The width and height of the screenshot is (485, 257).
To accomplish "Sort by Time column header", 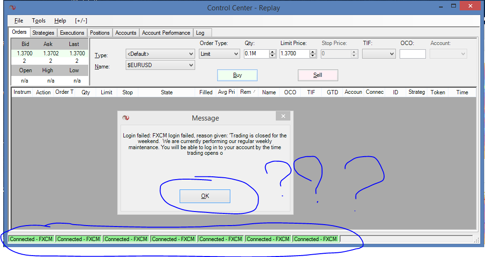I will click(x=462, y=92).
